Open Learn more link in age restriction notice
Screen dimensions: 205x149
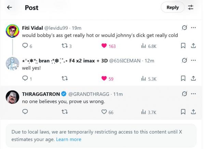69,139
